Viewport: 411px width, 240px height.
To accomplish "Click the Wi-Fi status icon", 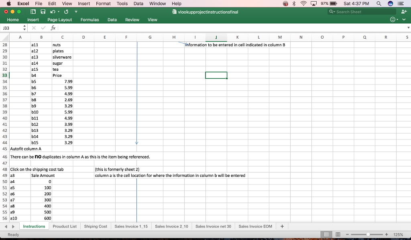I will [x=303, y=3].
